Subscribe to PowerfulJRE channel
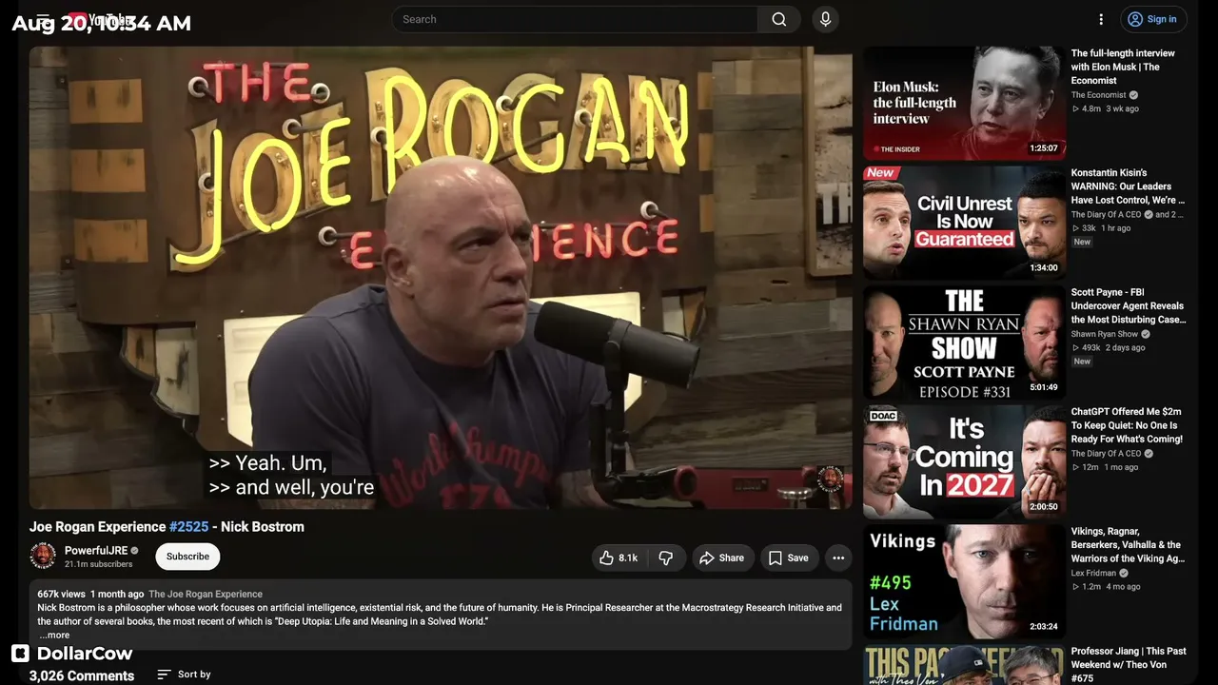Screen dimensions: 1218x685 coord(187,557)
